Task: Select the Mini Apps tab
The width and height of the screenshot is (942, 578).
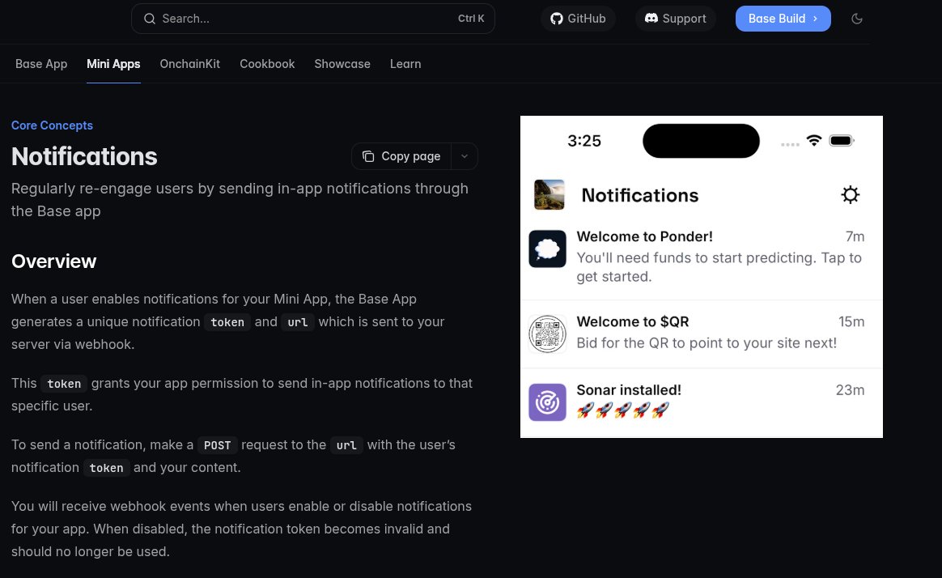Action: tap(113, 64)
